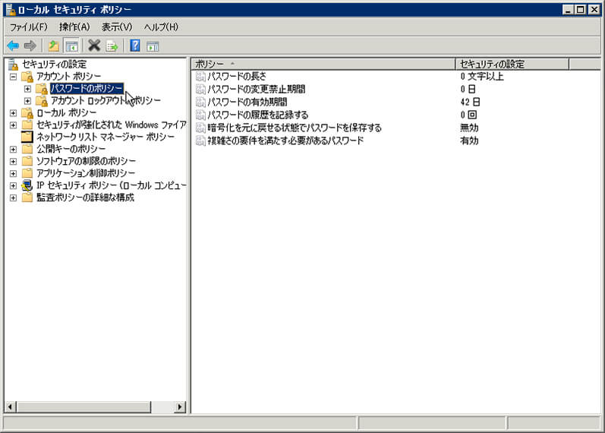Viewport: 605px width, 433px height.
Task: Click the パスワードの変更禁止期間 policy icon
Action: [200, 89]
